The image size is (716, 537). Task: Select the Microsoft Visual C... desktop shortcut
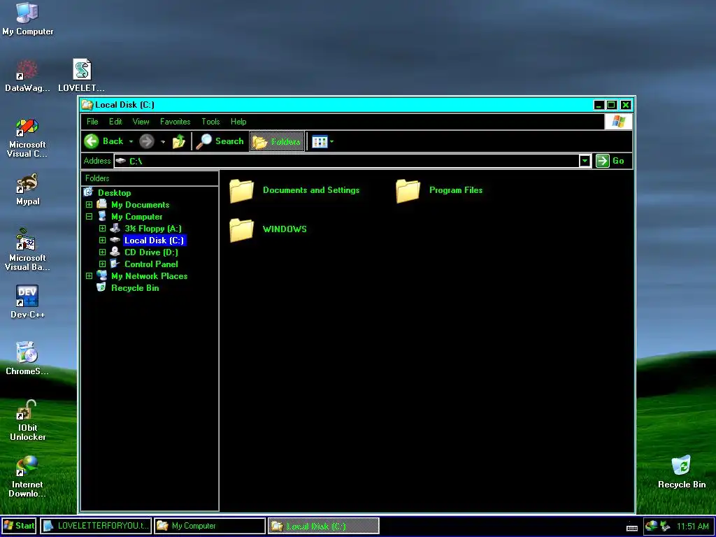27,127
